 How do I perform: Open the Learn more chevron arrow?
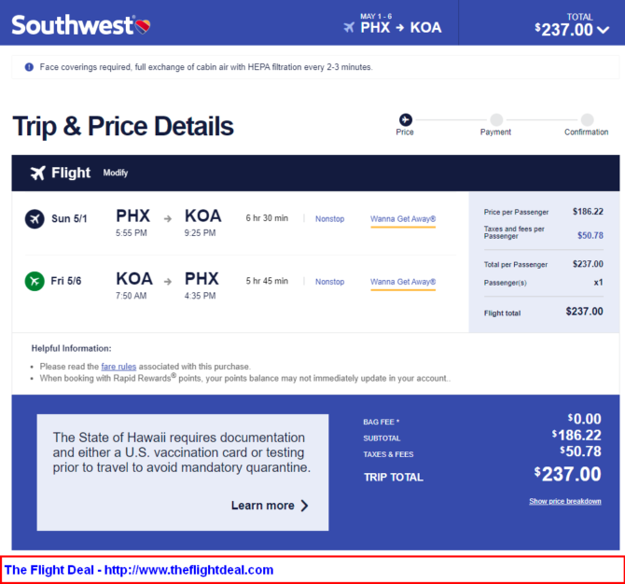pos(304,506)
